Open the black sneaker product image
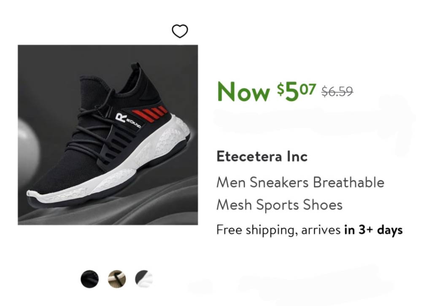 click(108, 135)
